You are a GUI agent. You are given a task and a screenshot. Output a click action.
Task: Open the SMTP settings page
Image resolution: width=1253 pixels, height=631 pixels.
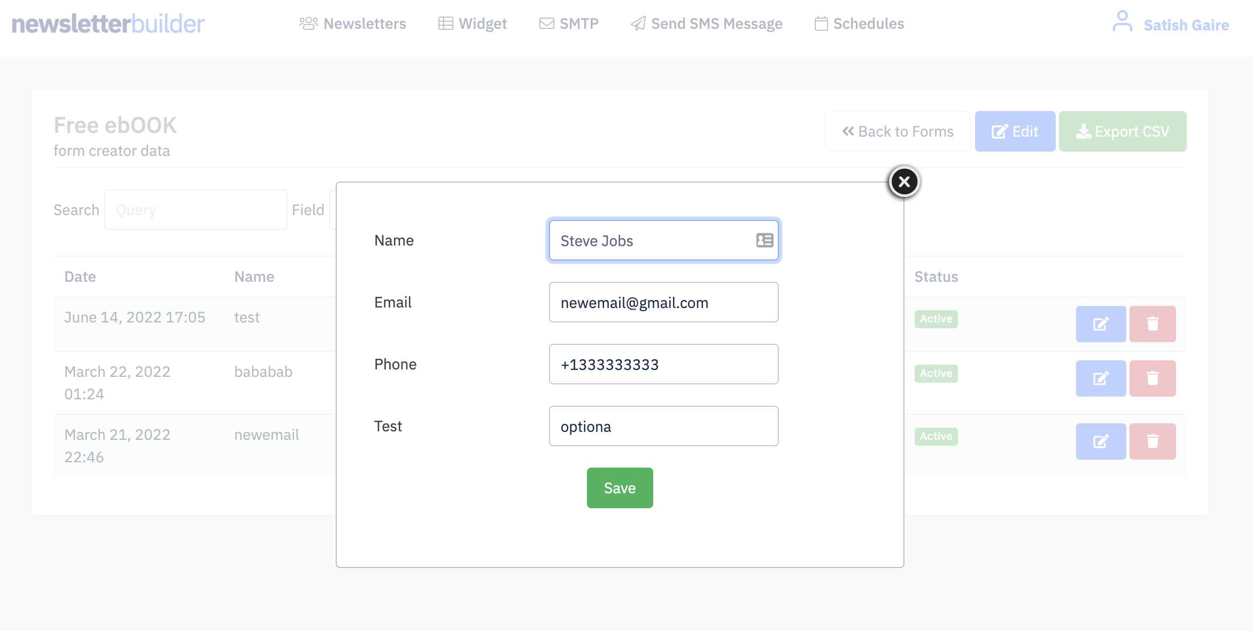(569, 23)
